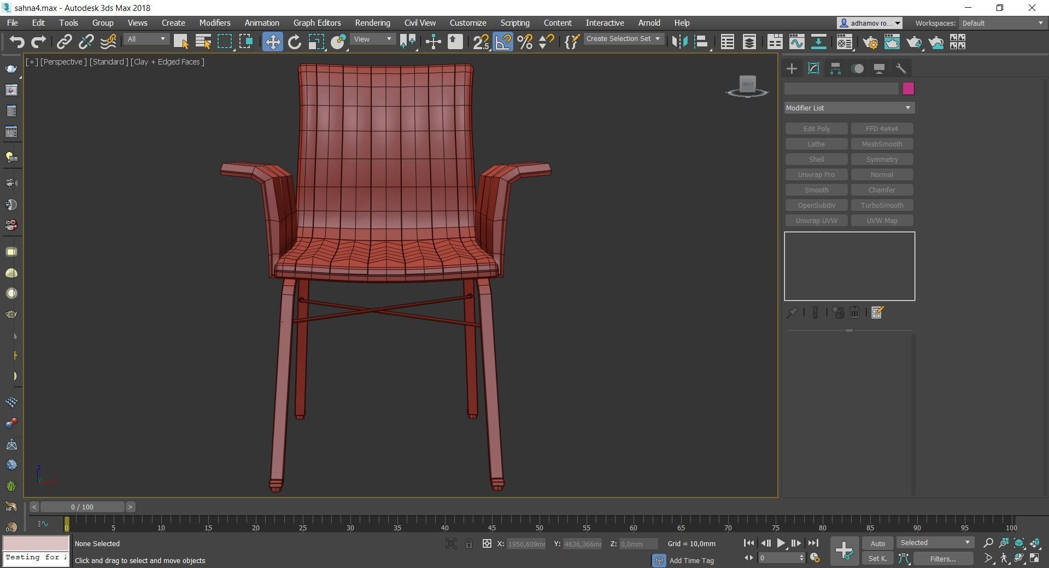The image size is (1049, 568).
Task: Toggle Window/Crossing selection mode
Action: click(x=246, y=42)
